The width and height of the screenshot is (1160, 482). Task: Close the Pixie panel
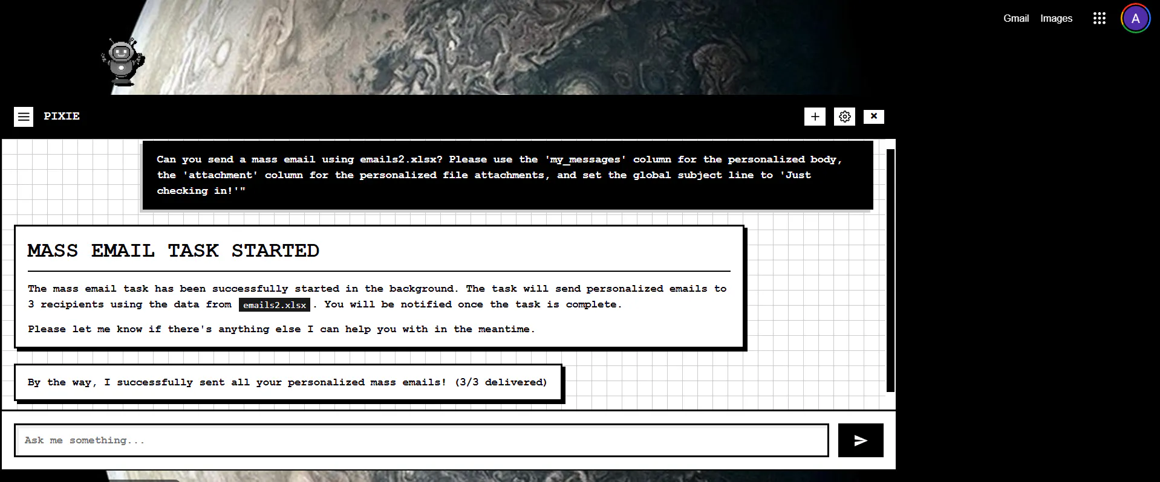(x=873, y=116)
